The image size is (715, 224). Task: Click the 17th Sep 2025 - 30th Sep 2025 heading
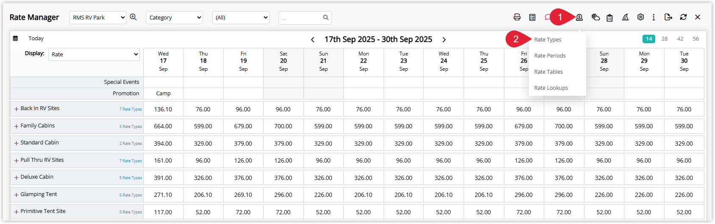tap(378, 39)
